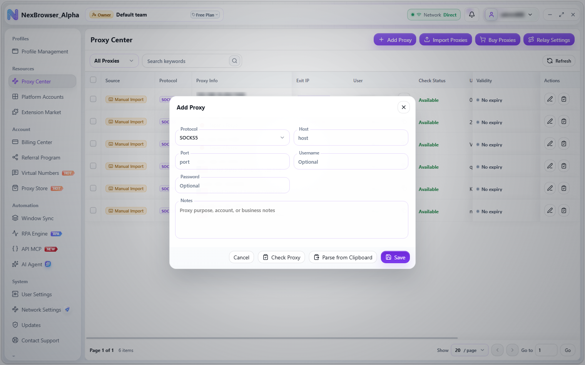Viewport: 585px width, 365px height.
Task: Open the Free Plan dropdown
Action: click(205, 15)
